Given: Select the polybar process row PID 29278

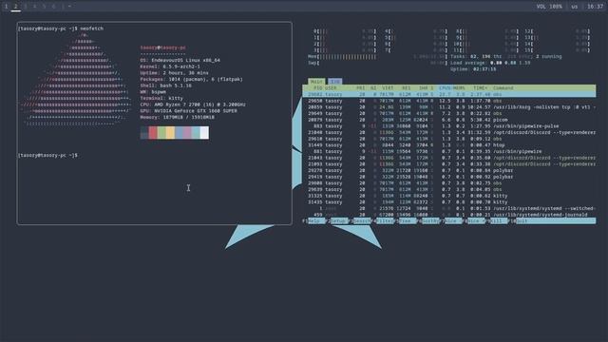Looking at the screenshot, I should 449,171.
